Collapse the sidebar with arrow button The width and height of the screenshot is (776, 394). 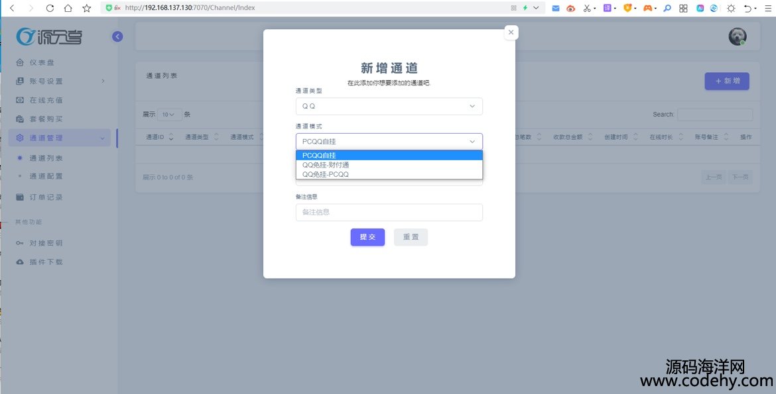[117, 36]
